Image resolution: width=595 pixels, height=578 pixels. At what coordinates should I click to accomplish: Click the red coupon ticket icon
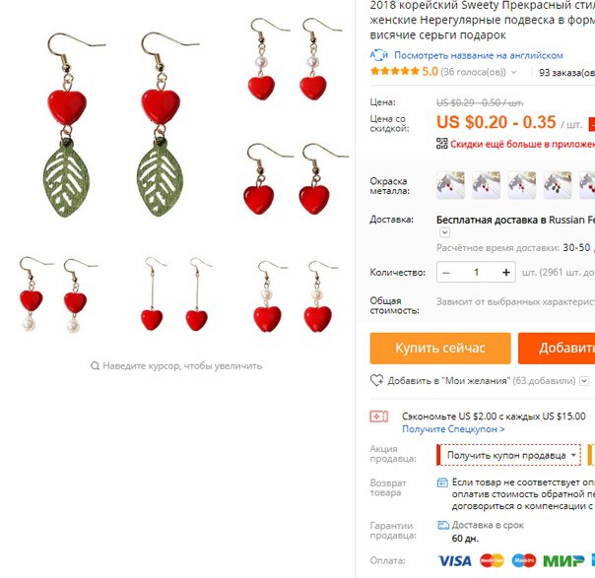point(378,417)
